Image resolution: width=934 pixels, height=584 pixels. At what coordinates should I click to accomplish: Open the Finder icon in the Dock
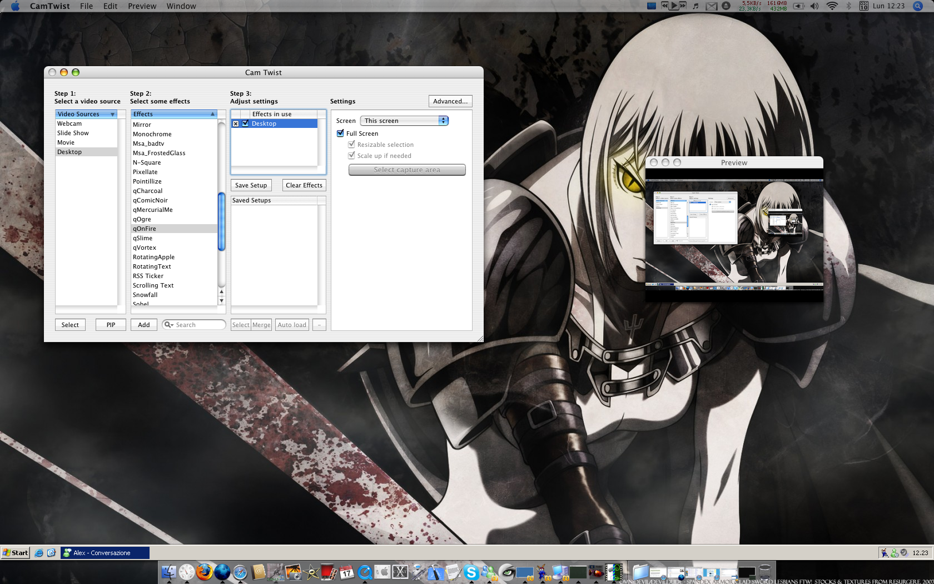169,572
